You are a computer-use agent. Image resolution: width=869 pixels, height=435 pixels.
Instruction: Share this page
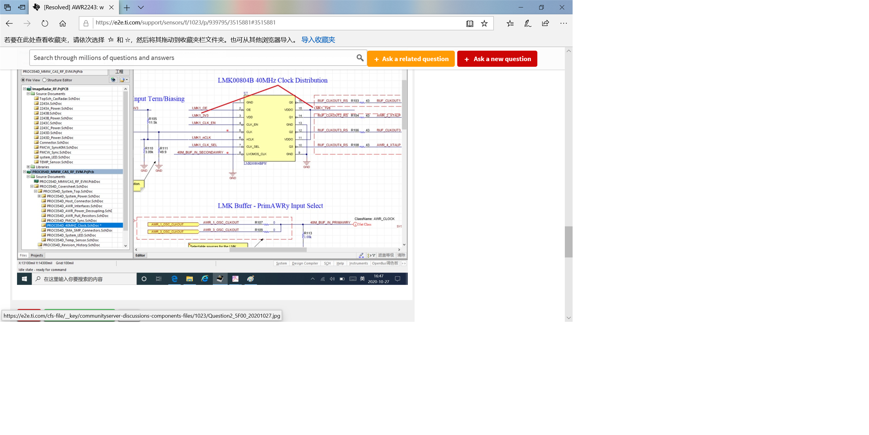[545, 23]
